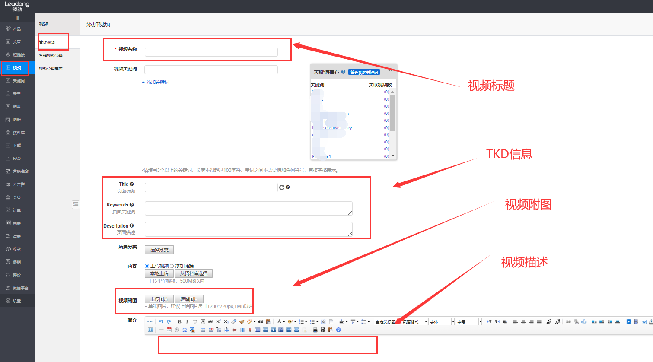Screen dimensions: 653x362
Task: Apply italic formatting in the editor
Action: [x=187, y=322]
